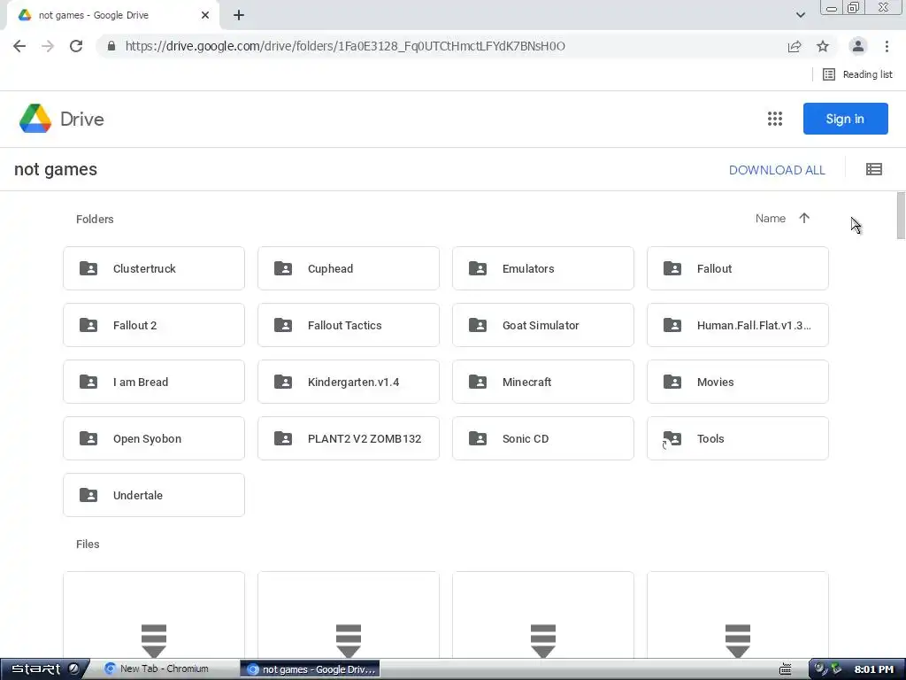
Task: Close the not games tab
Action: tap(205, 16)
